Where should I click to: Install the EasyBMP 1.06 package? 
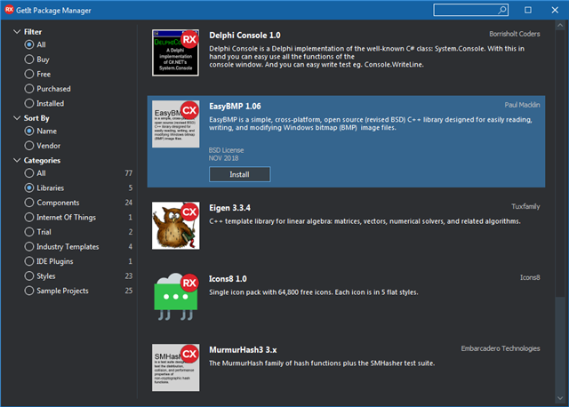(239, 174)
